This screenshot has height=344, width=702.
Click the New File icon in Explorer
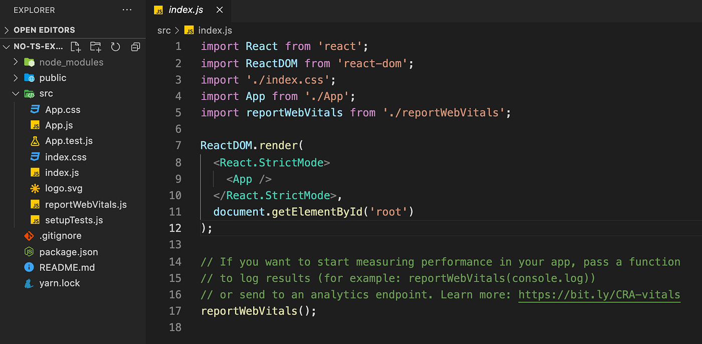click(x=75, y=47)
